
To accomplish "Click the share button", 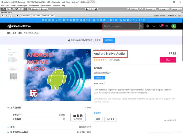I will (x=98, y=119).
